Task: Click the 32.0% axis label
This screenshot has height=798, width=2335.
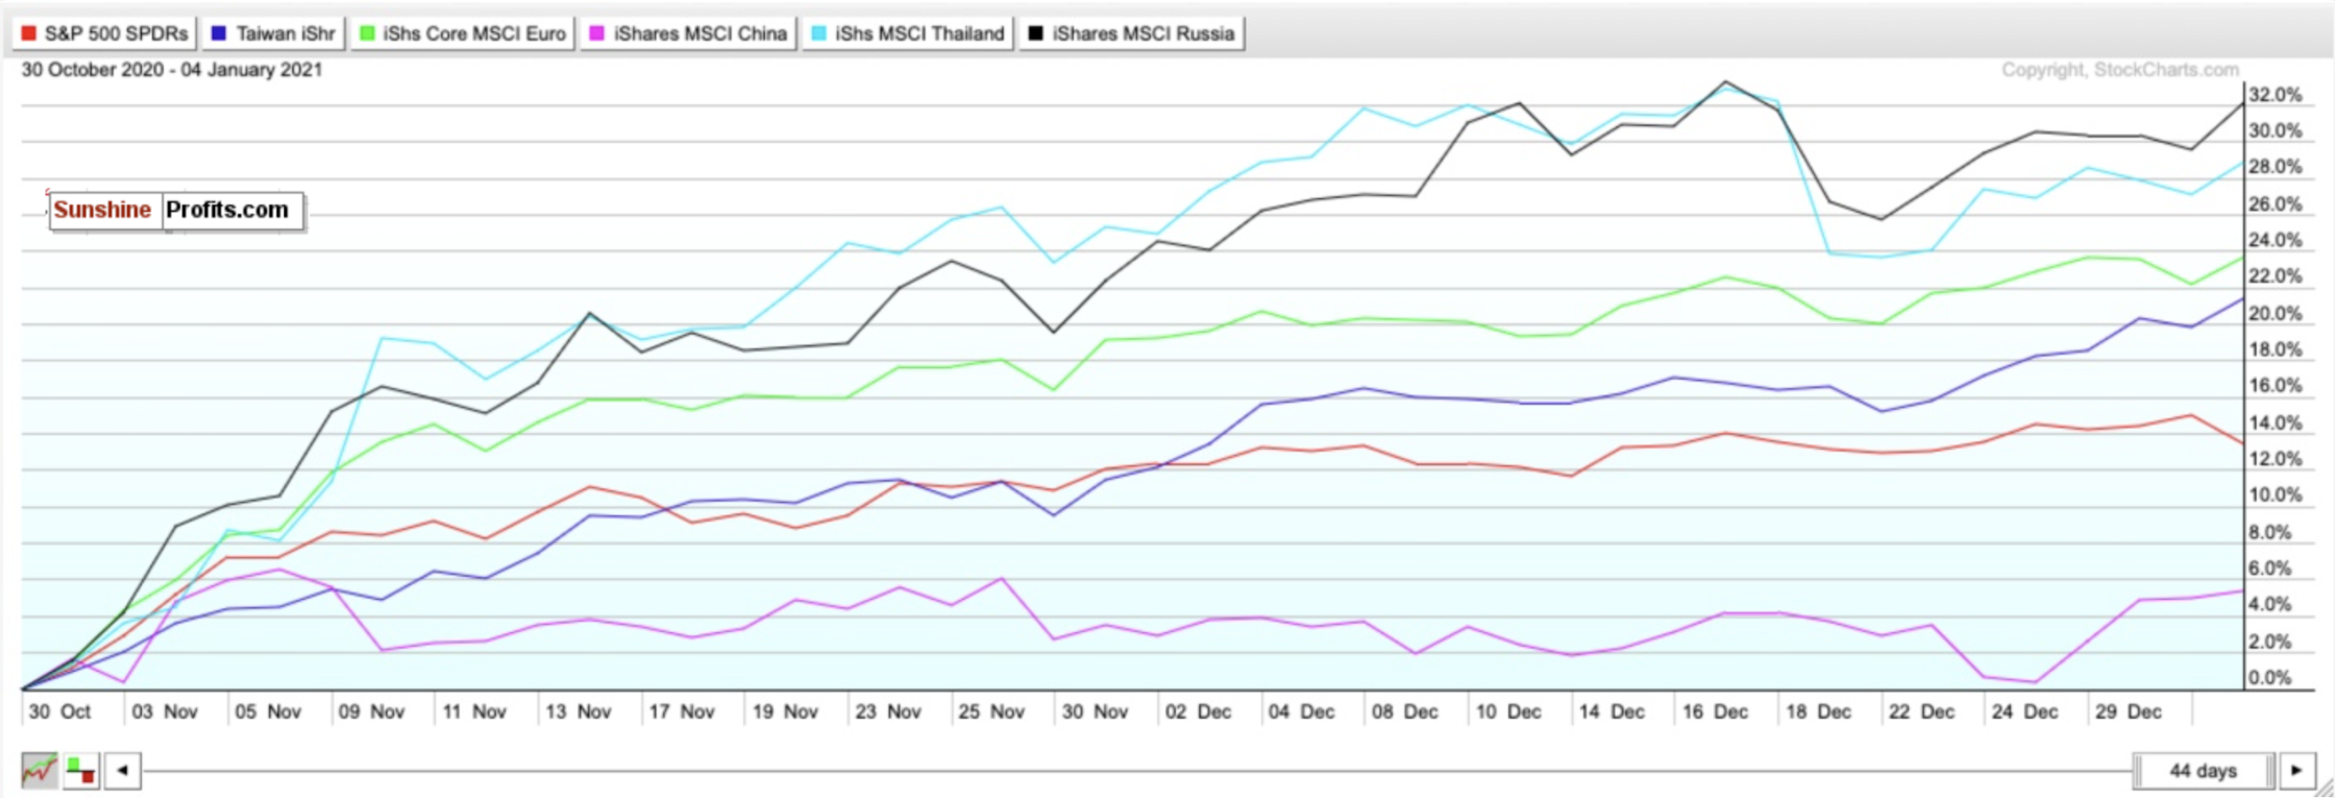Action: 2275,95
